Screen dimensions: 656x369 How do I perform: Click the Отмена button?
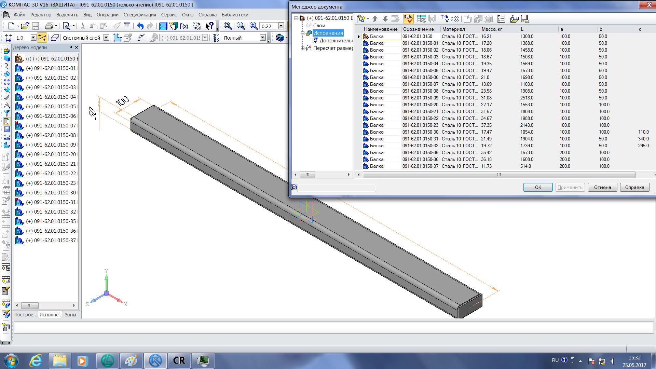602,187
